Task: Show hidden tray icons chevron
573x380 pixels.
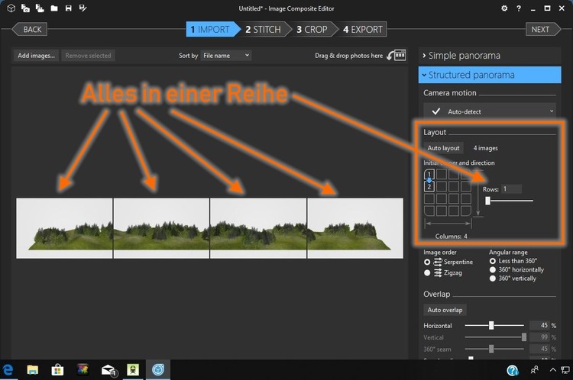Action: click(x=553, y=370)
